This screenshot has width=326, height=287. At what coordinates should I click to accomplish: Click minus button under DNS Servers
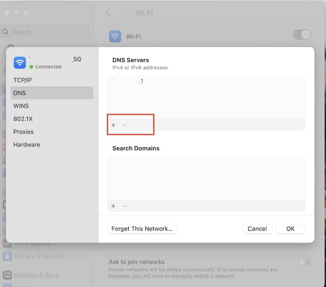point(125,125)
